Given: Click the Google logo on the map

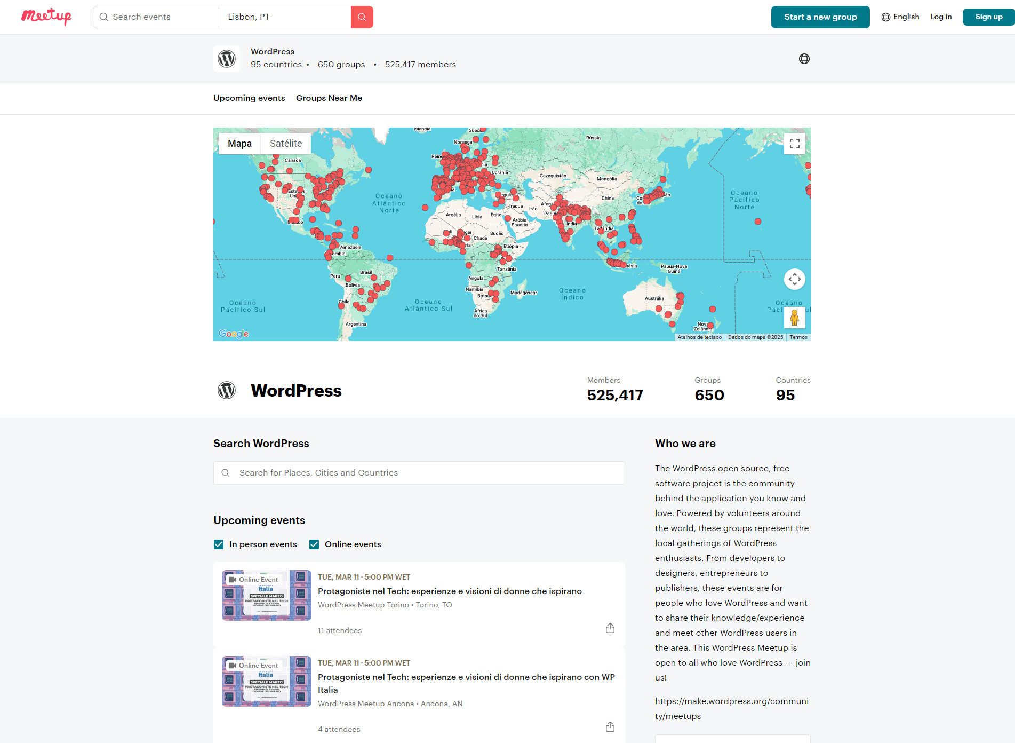Looking at the screenshot, I should [232, 333].
